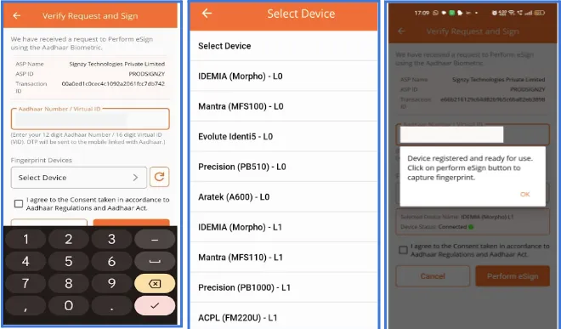The width and height of the screenshot is (561, 329).
Task: Choose IDEMIA (Morpho) - L0 device
Action: pos(284,76)
